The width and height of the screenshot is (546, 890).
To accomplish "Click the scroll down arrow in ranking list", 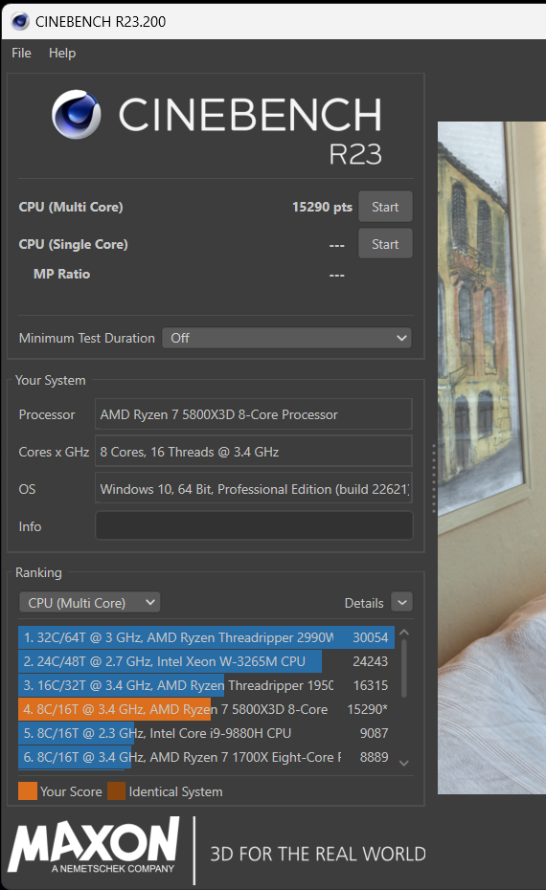I will (404, 763).
